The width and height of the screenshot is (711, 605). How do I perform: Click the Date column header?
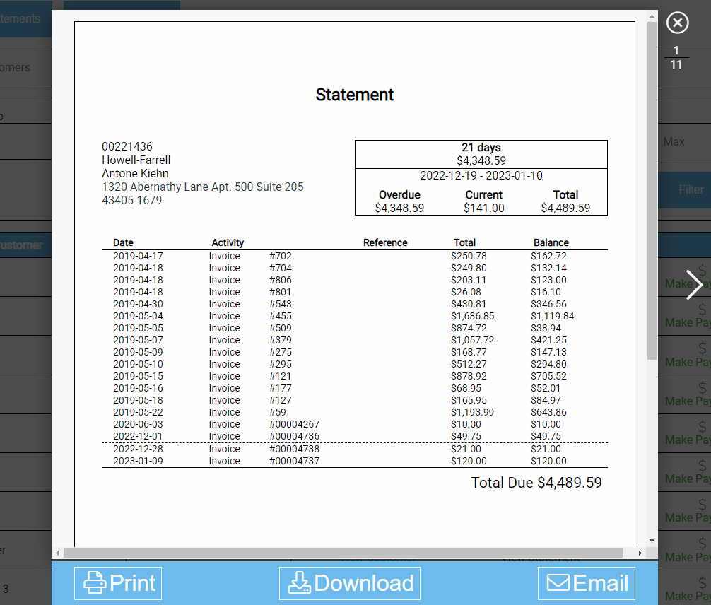pos(124,242)
